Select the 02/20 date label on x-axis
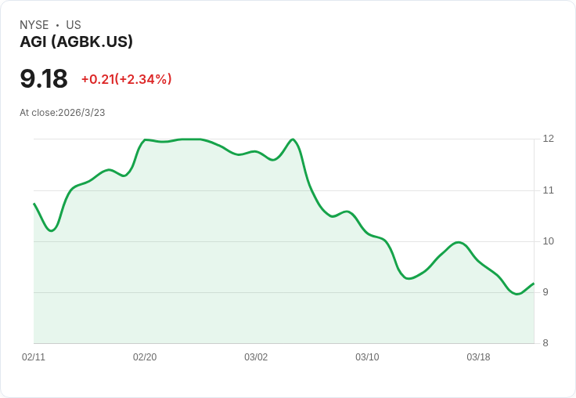Viewport: 576px width, 398px height. 145,357
